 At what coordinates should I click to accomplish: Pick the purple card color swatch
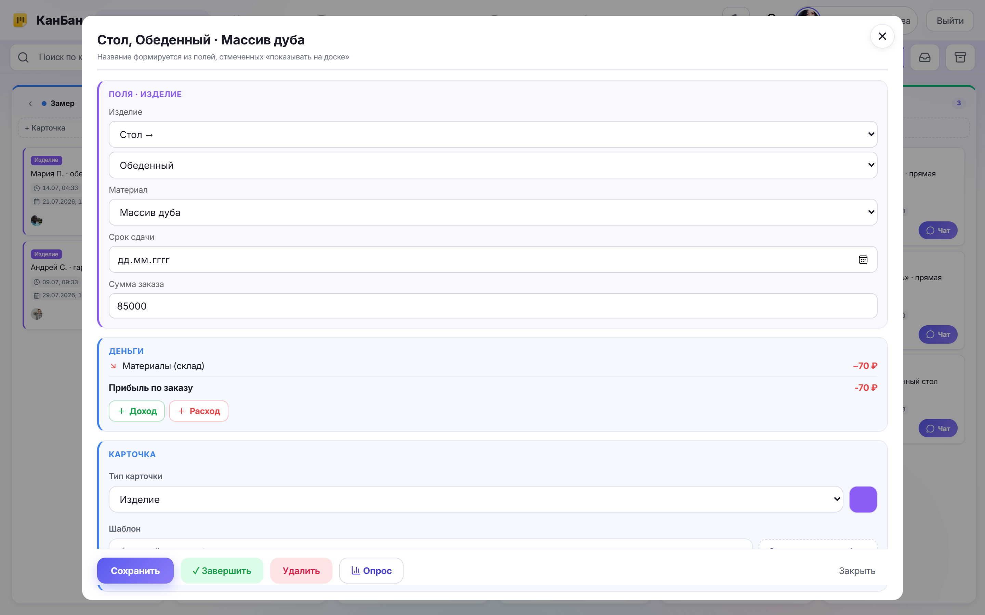863,499
